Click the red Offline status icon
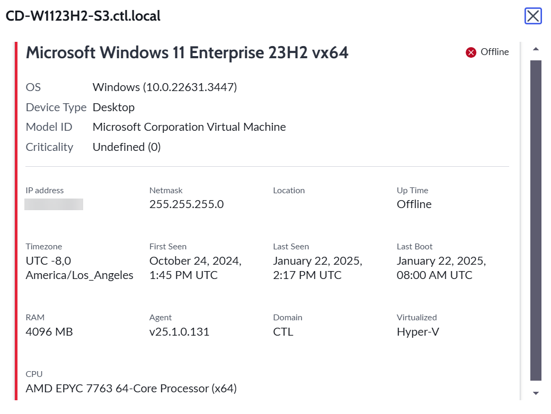 (x=471, y=52)
